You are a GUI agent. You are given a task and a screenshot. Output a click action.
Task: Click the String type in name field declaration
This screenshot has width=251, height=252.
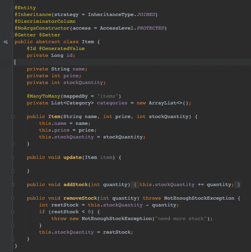tap(60, 69)
